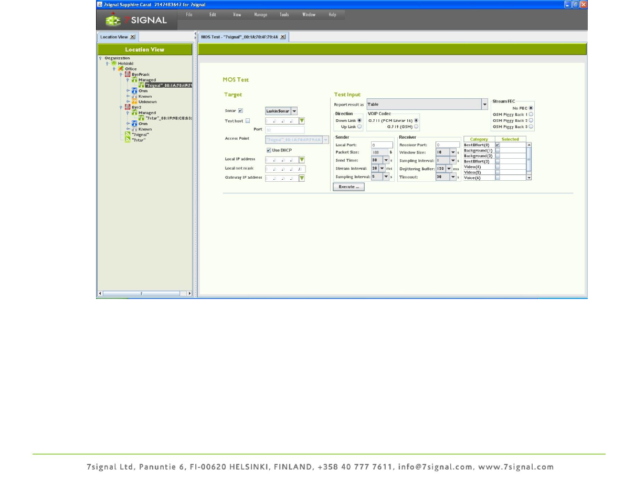Toggle the Sonar checkbox
Screen dimensions: 624x495
tap(240, 111)
